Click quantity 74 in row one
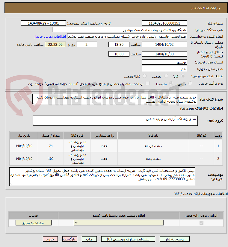The width and height of the screenshot is (228, 247). tap(51, 146)
